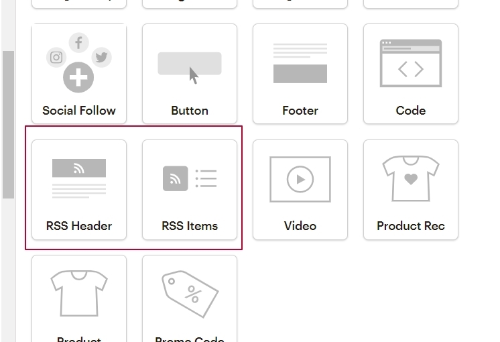Select the Promo Code price tag icon
This screenshot has width=500, height=342.
coord(190,294)
